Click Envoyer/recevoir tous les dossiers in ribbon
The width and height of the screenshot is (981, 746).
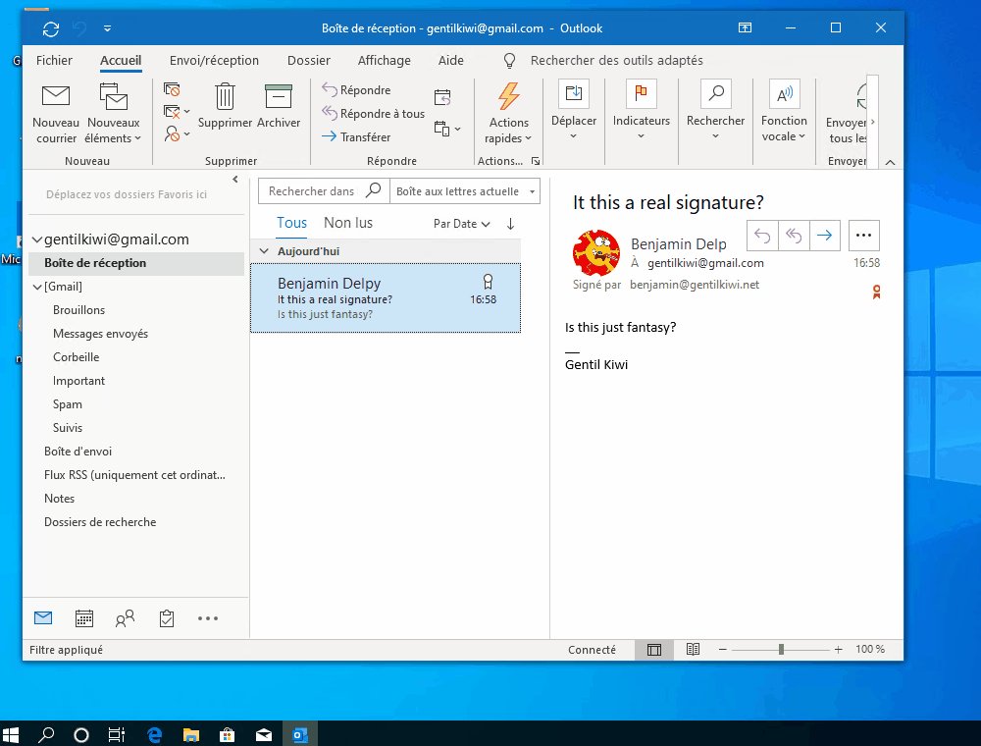pyautogui.click(x=846, y=114)
